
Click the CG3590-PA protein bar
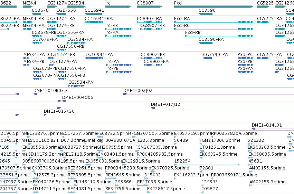[207, 58]
